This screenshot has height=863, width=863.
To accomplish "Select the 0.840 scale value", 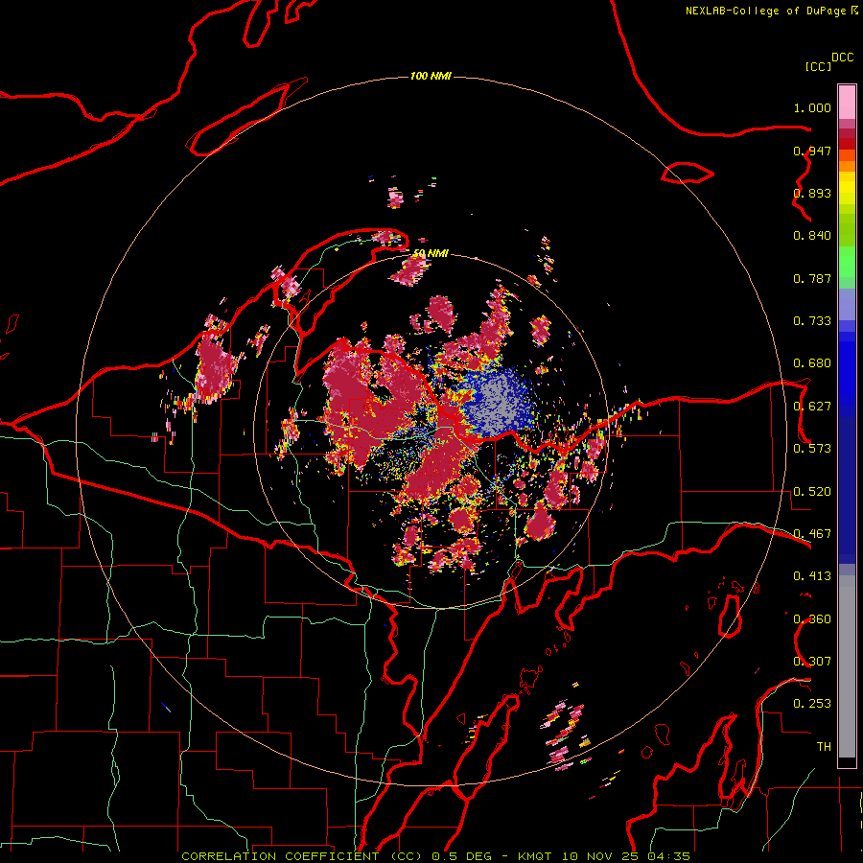I will coord(812,236).
